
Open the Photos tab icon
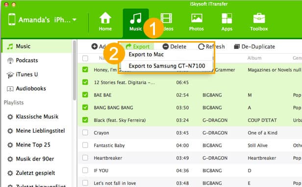tap(197, 18)
